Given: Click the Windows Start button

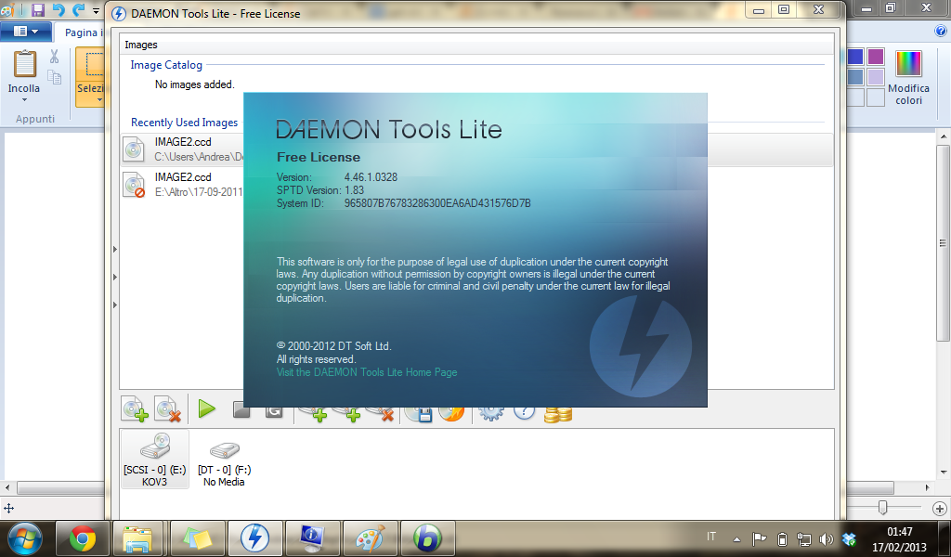Looking at the screenshot, I should (25, 538).
